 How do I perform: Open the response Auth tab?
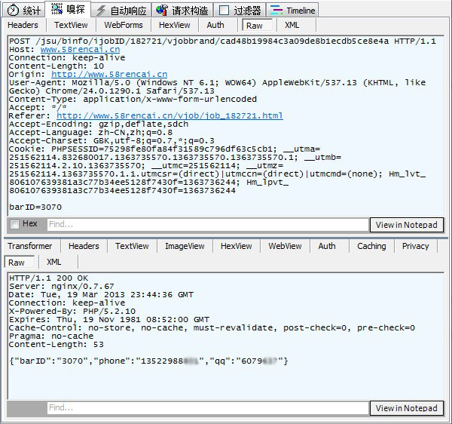[x=327, y=246]
